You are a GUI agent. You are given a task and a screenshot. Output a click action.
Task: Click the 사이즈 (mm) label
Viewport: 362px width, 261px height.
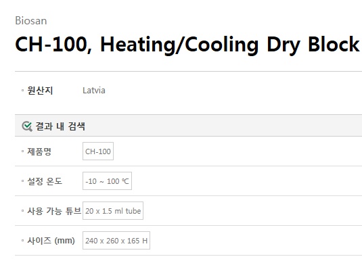click(x=51, y=241)
